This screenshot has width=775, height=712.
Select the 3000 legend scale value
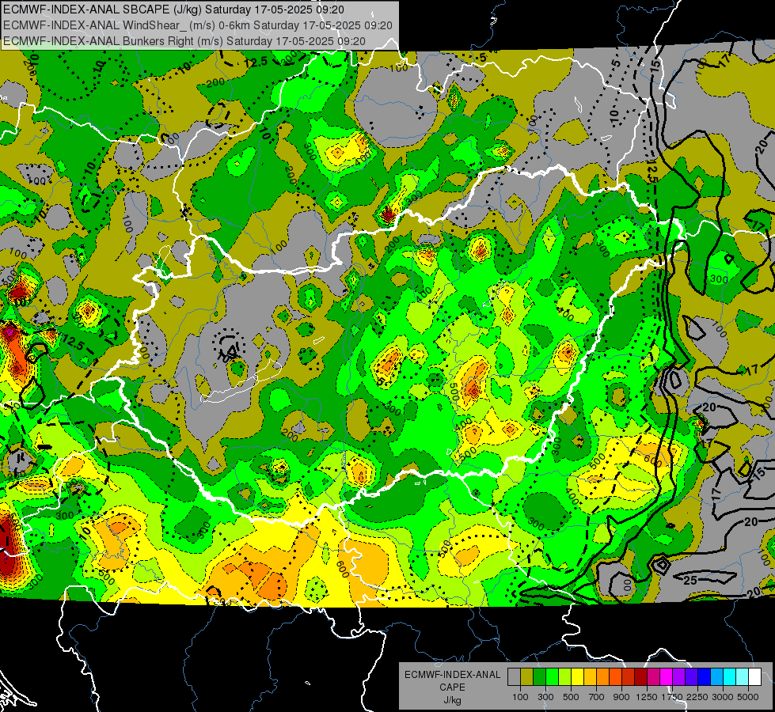[x=723, y=697]
